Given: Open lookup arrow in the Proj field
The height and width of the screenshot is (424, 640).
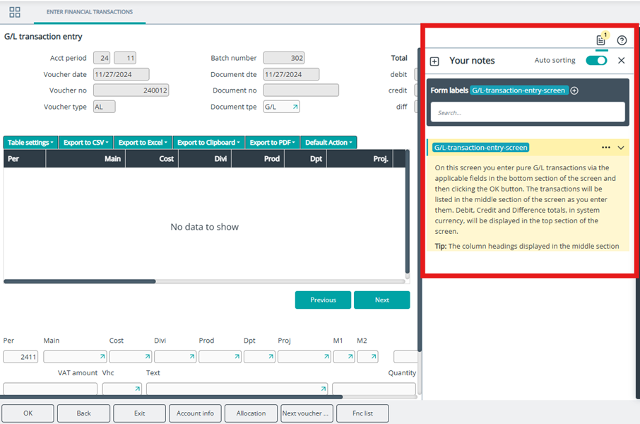Looking at the screenshot, I should point(326,357).
